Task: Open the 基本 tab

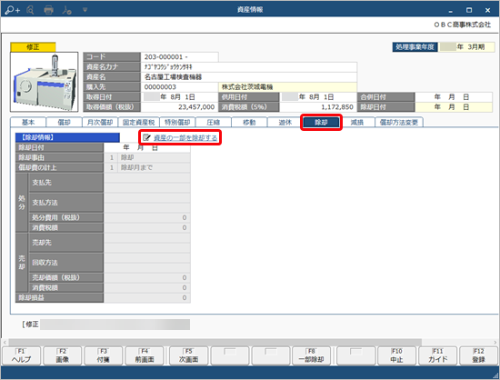Action: [28, 123]
